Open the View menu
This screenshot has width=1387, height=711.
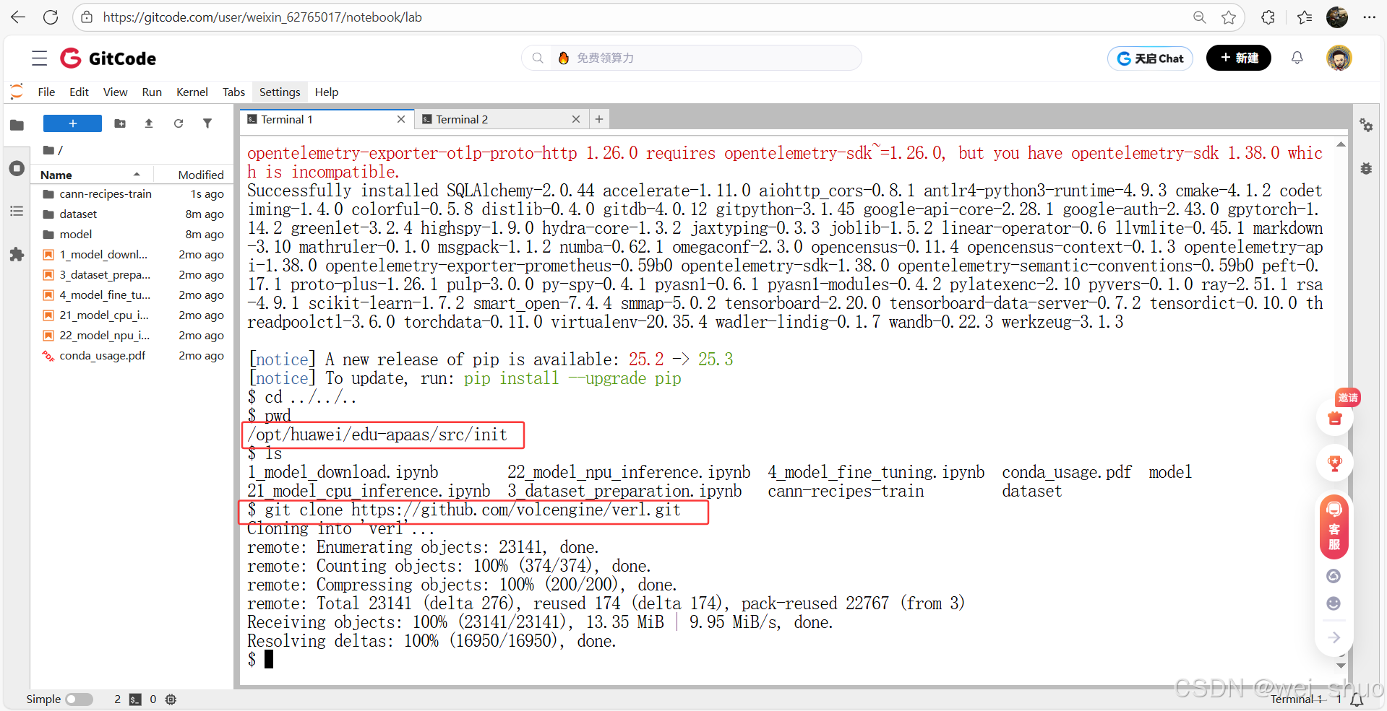115,92
